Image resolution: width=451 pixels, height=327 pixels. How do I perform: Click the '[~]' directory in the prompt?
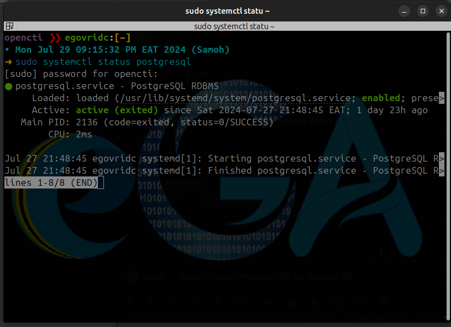coord(122,38)
